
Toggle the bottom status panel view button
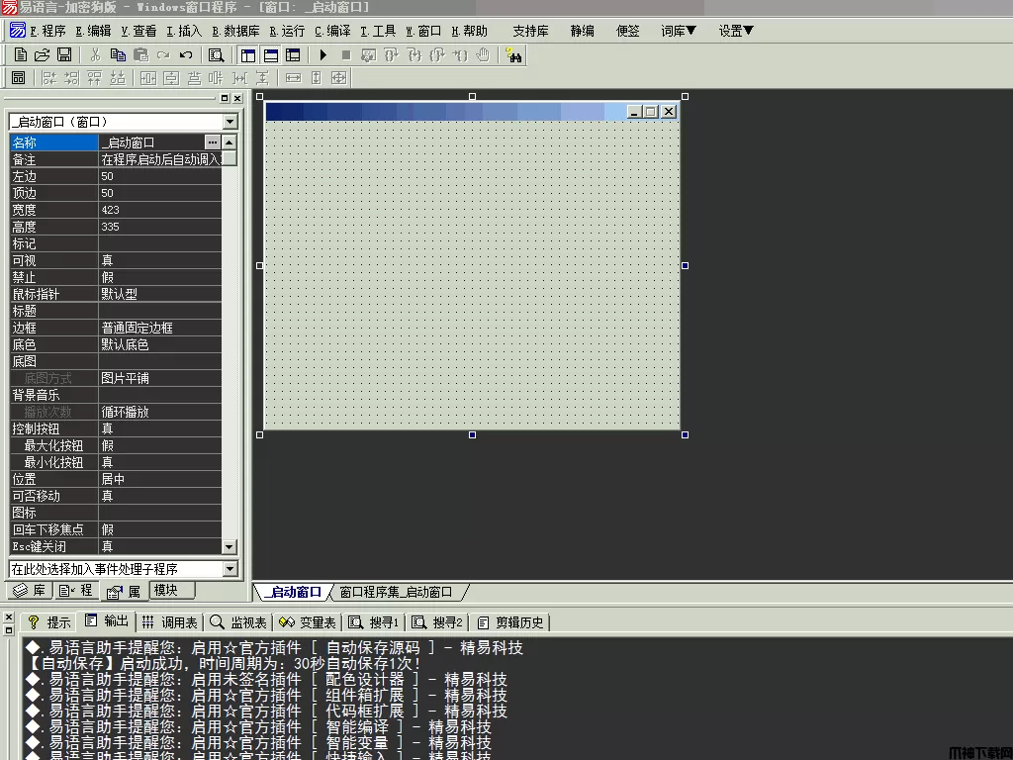tap(269, 55)
